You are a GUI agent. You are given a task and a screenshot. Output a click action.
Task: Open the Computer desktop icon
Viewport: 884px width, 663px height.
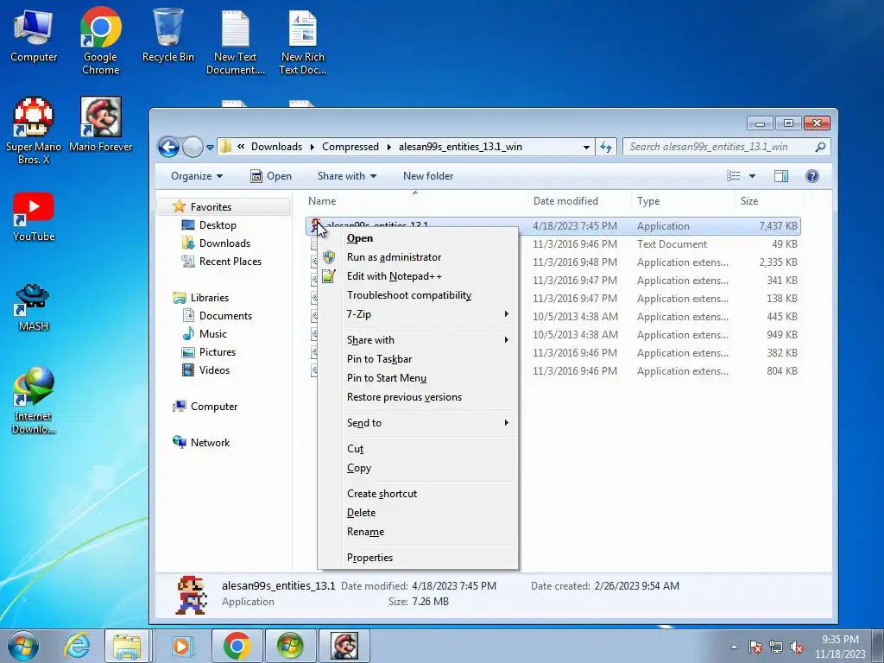(x=34, y=36)
